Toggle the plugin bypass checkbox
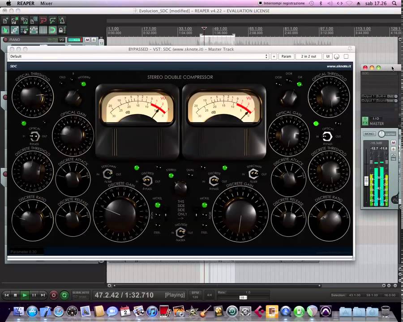 (x=346, y=56)
